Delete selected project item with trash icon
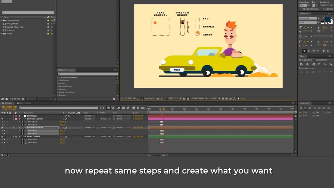The width and height of the screenshot is (334, 188). (x=23, y=99)
